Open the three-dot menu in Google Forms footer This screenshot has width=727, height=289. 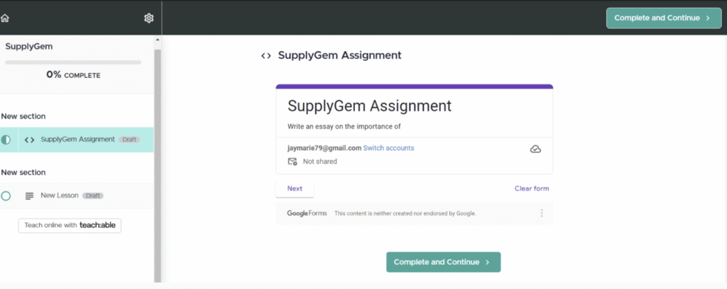point(542,213)
